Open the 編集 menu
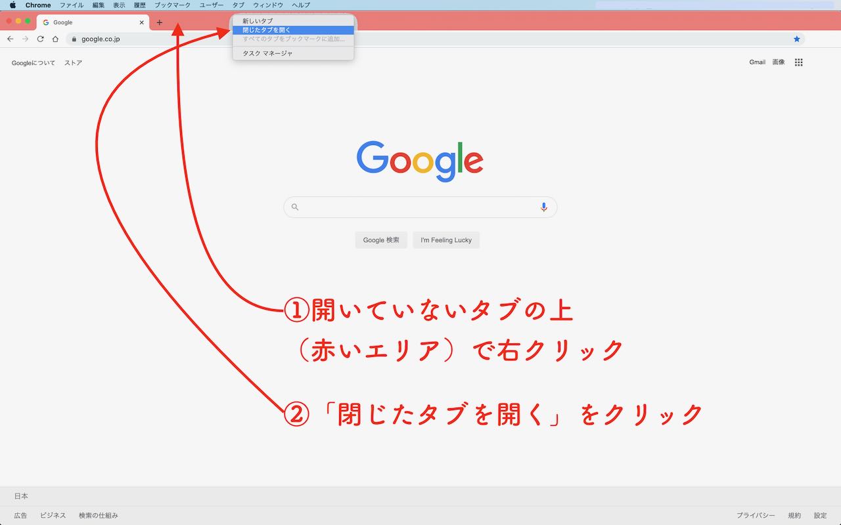 pyautogui.click(x=99, y=5)
